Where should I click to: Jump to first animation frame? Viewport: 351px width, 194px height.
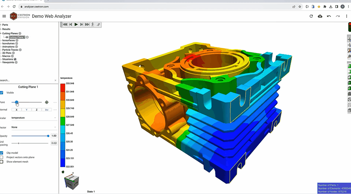pos(65,24)
